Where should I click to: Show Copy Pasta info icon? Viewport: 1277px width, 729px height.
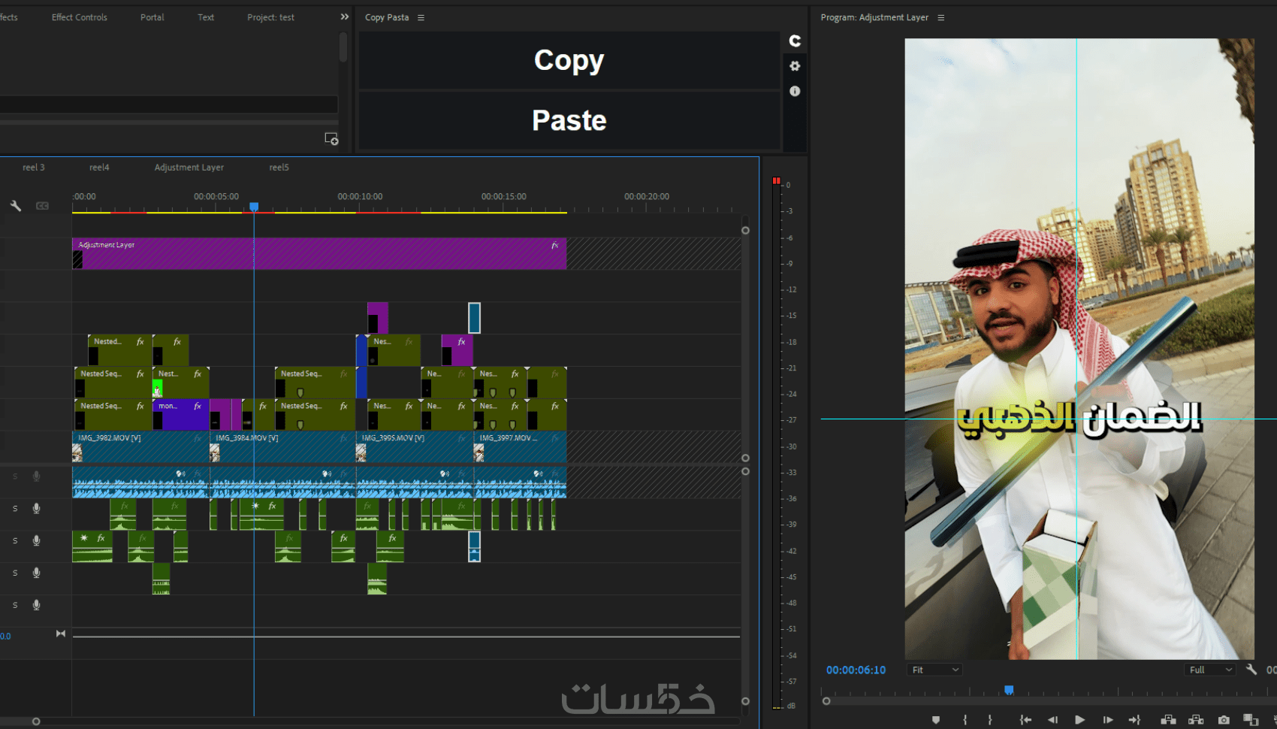tap(795, 91)
